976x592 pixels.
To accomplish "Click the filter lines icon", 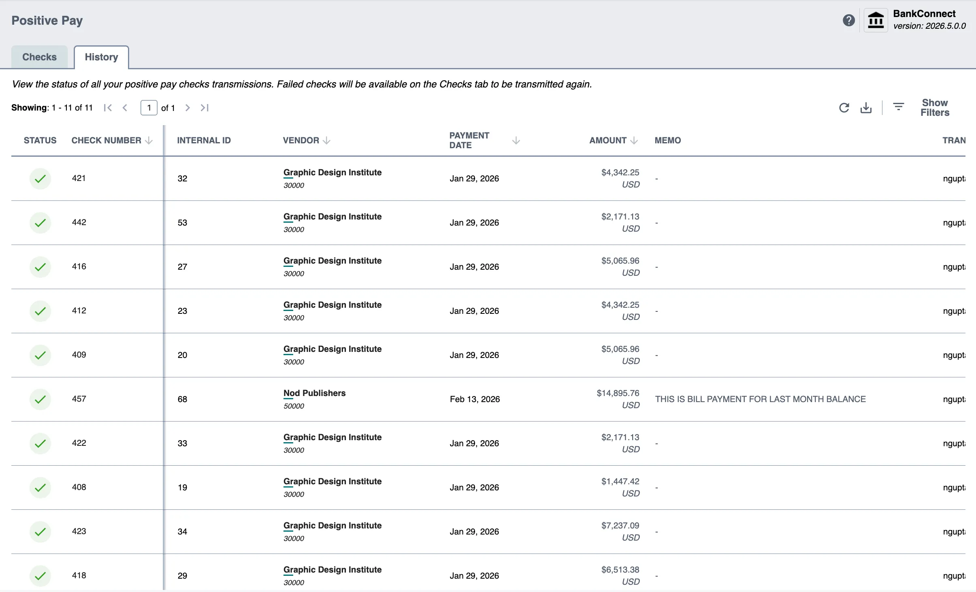I will (898, 107).
